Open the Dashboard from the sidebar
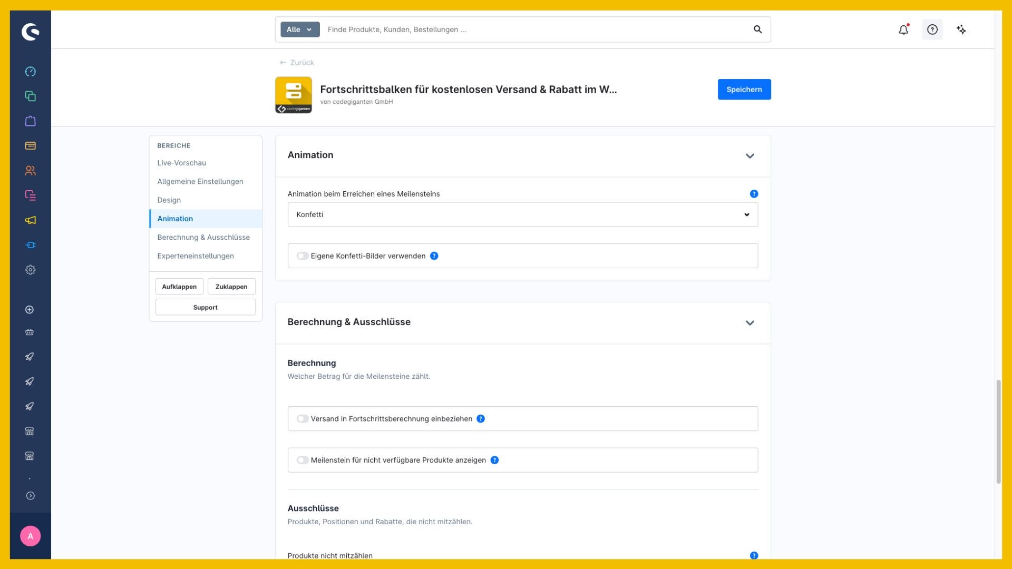This screenshot has width=1012, height=569. point(31,72)
